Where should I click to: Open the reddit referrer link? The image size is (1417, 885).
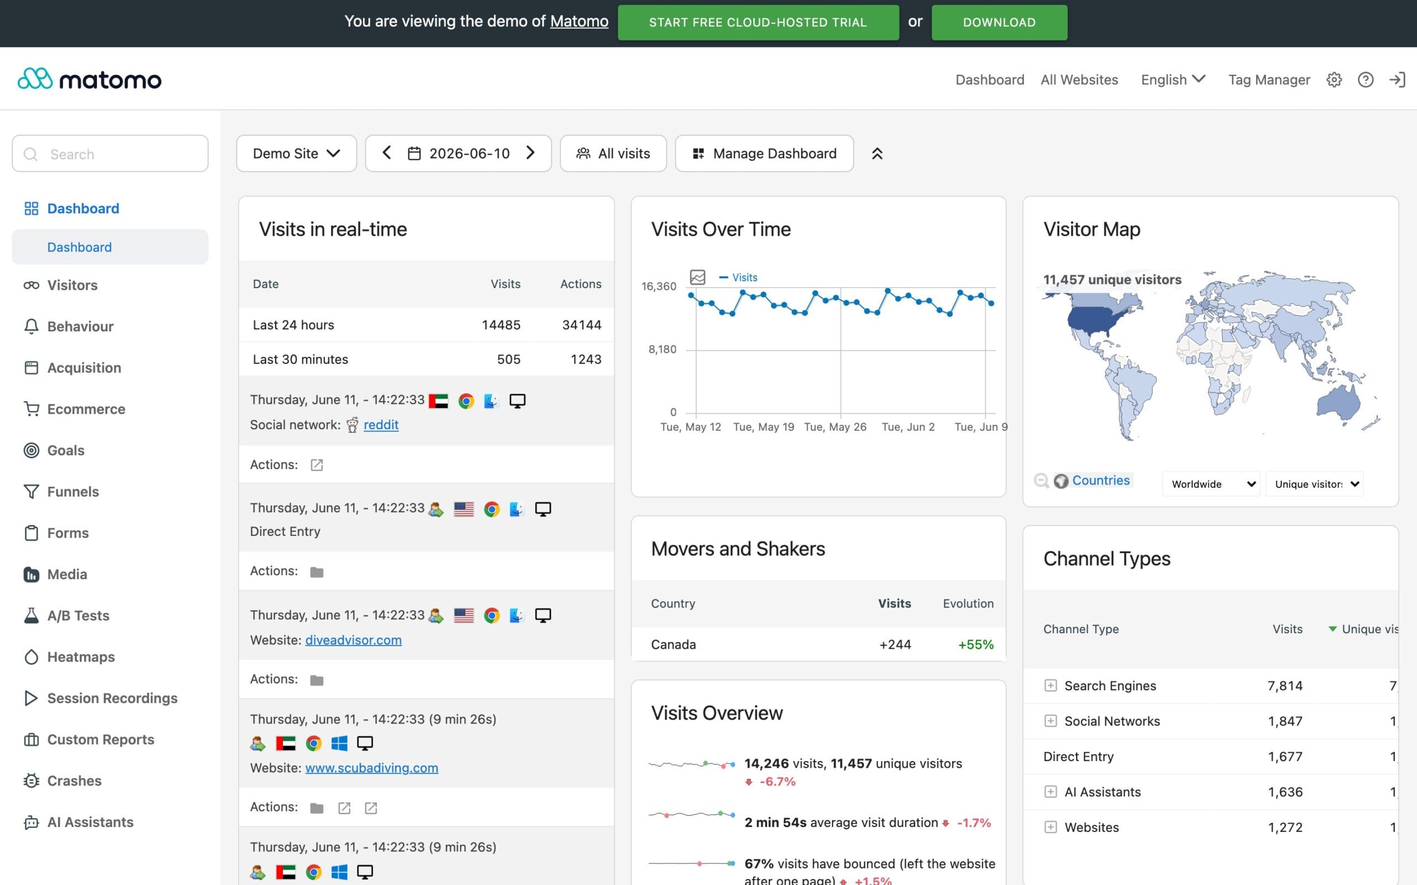click(381, 425)
